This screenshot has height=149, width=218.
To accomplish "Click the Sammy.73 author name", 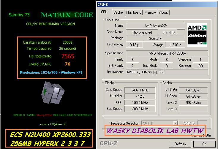I will 19,15.
